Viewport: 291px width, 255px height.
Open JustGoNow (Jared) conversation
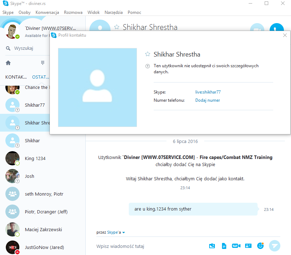click(43, 248)
